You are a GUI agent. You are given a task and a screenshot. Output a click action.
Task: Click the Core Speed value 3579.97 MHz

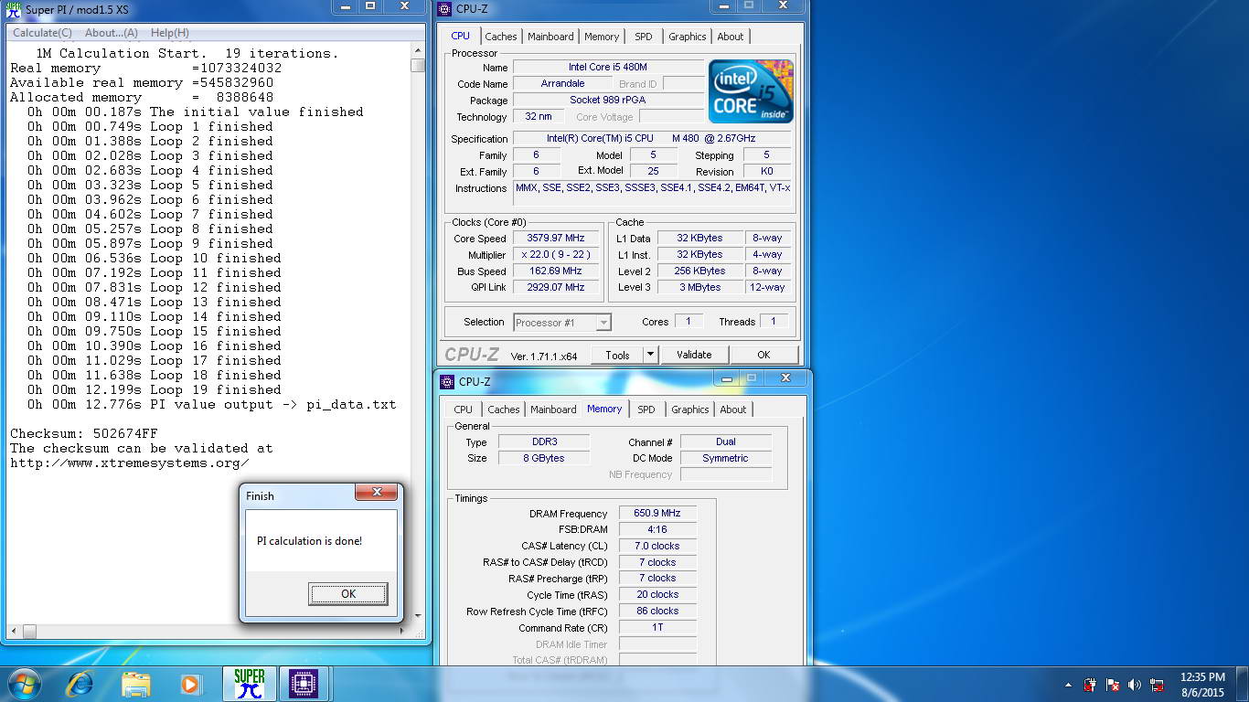[555, 239]
